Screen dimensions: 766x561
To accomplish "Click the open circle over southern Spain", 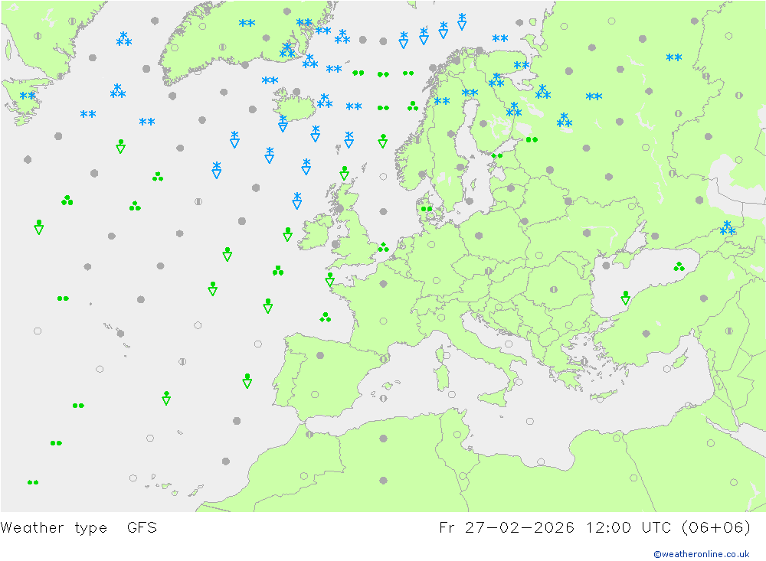I will pos(315,394).
